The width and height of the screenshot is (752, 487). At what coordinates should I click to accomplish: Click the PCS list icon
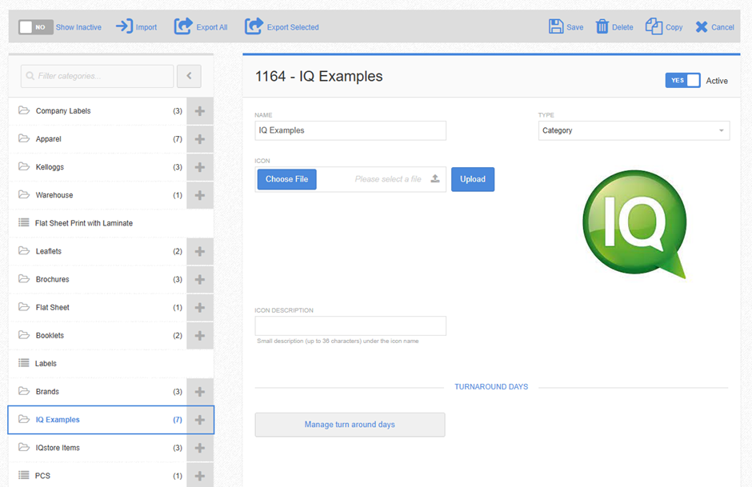[23, 475]
